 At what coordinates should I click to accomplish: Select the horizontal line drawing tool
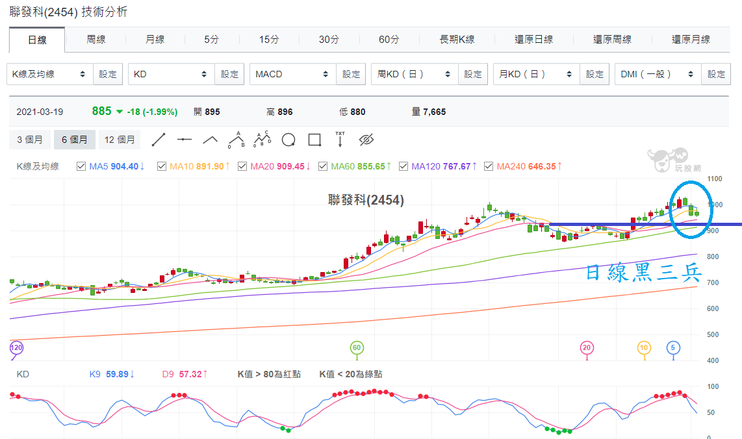(x=184, y=140)
